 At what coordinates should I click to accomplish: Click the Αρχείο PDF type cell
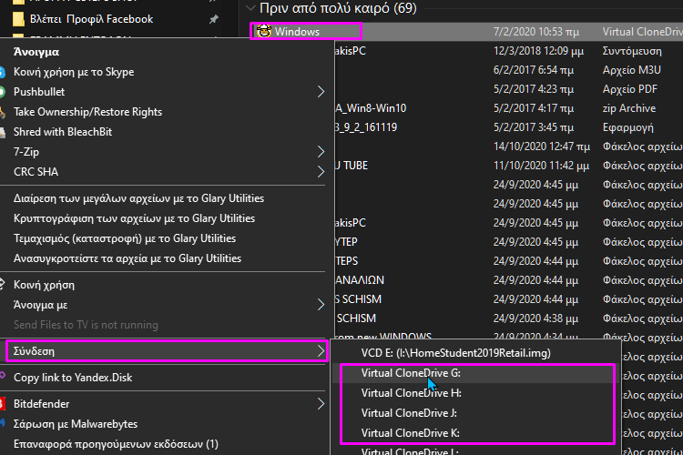630,89
